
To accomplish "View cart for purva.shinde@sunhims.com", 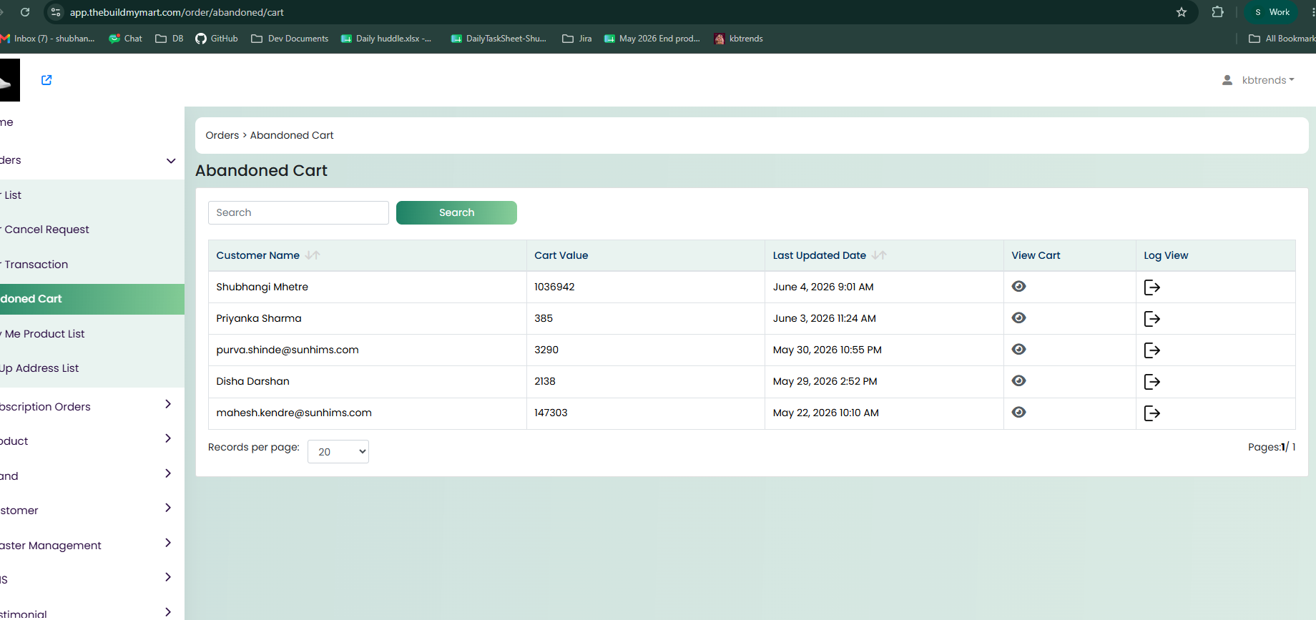I will point(1019,349).
